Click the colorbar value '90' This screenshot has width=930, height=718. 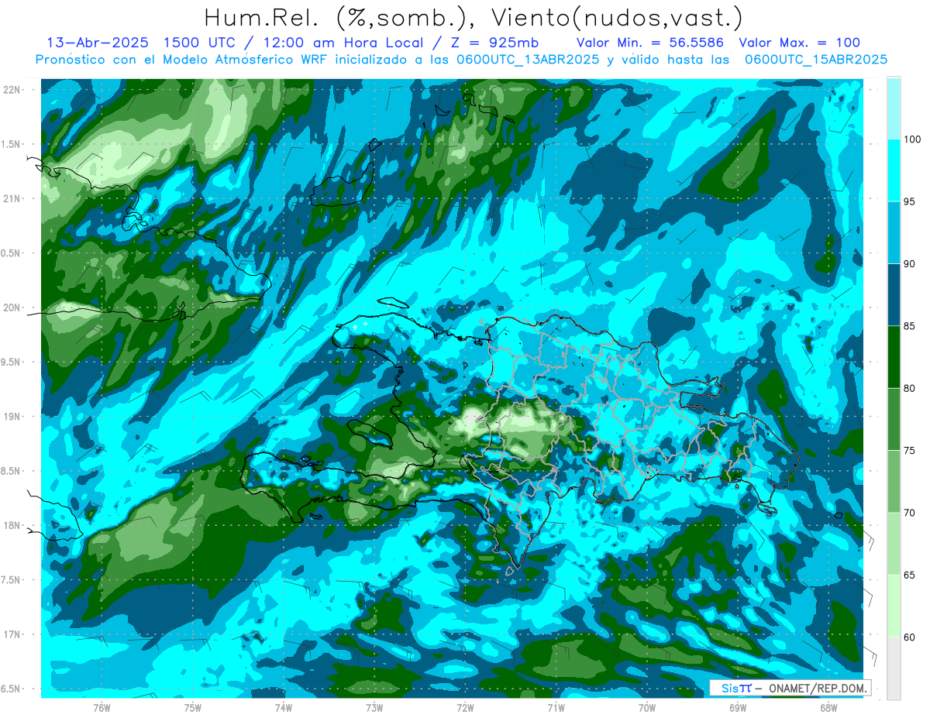click(911, 264)
